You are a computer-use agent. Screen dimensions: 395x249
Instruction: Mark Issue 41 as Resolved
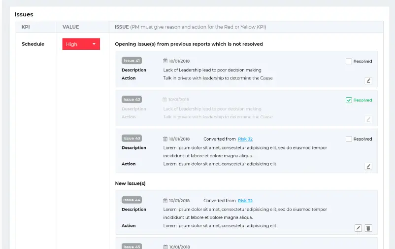(349, 61)
